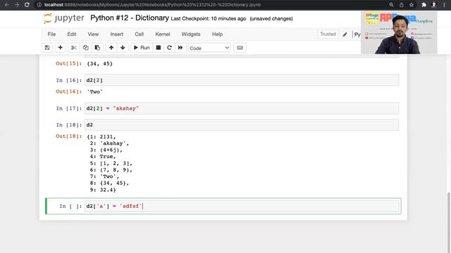
Task: Click the output line 9: 32.4}
Action: [103, 190]
